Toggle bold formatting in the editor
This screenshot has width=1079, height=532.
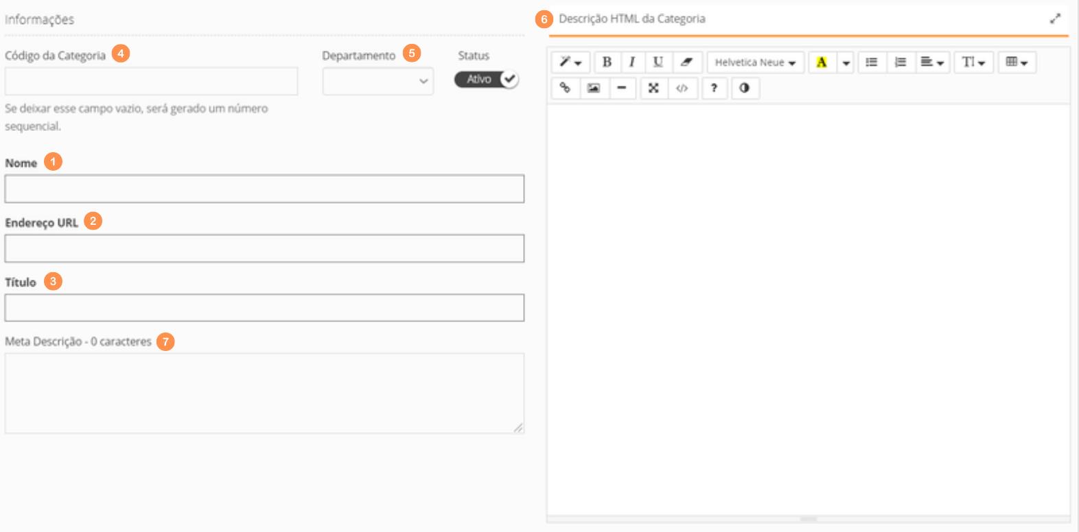(607, 62)
